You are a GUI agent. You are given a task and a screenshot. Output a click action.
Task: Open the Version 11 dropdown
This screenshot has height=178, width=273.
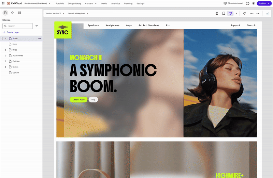point(55,13)
